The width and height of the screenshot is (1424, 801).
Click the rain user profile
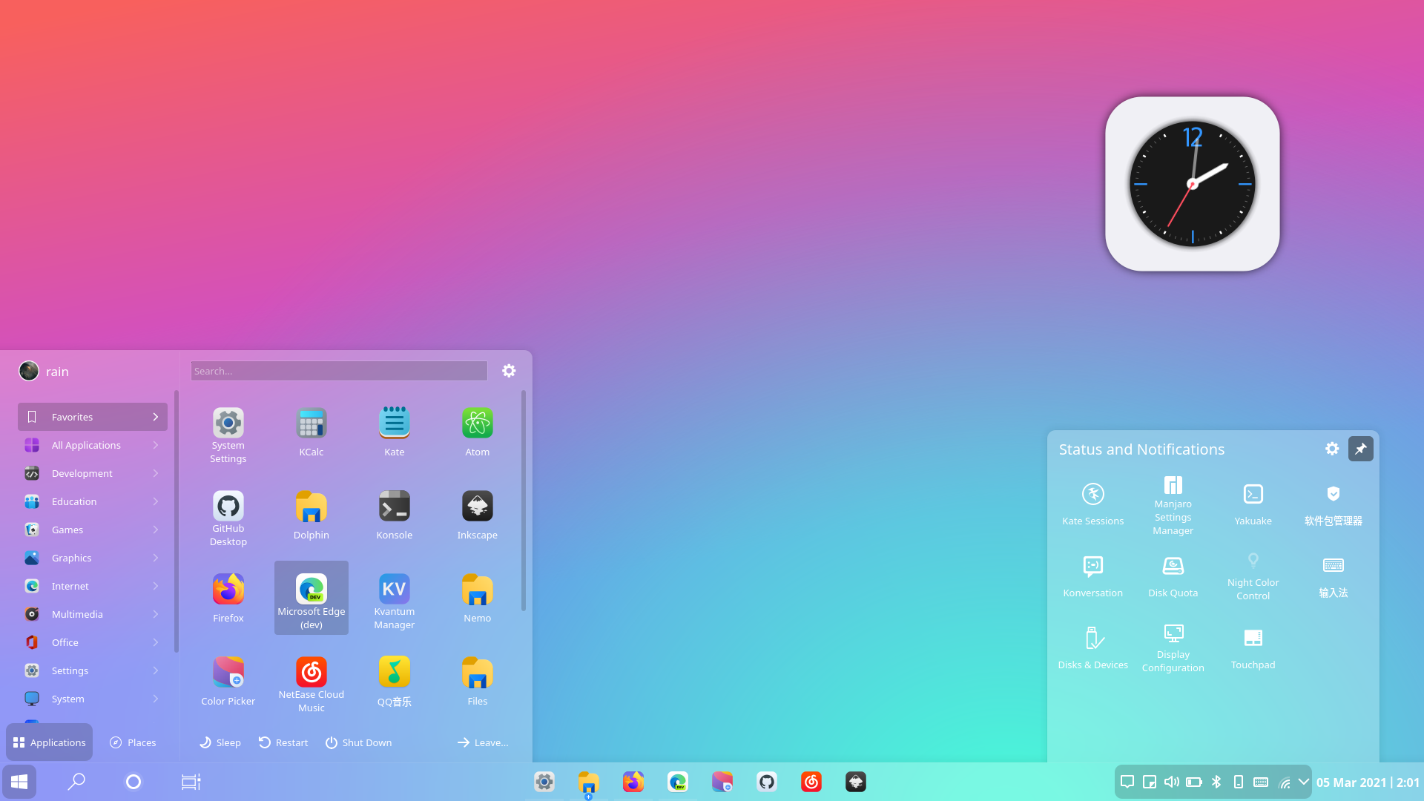coord(44,371)
